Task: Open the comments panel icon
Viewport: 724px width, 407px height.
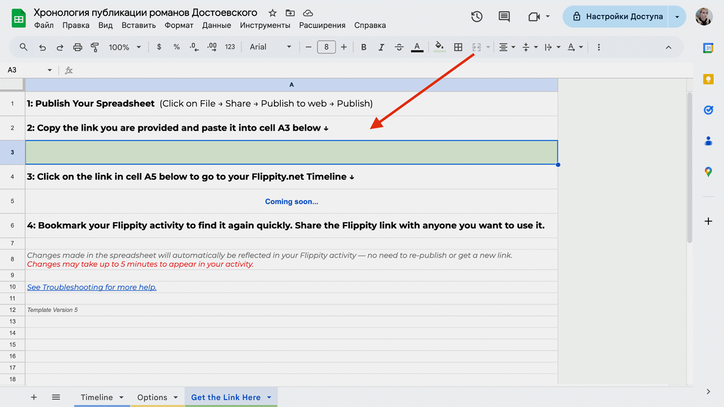Action: 504,16
